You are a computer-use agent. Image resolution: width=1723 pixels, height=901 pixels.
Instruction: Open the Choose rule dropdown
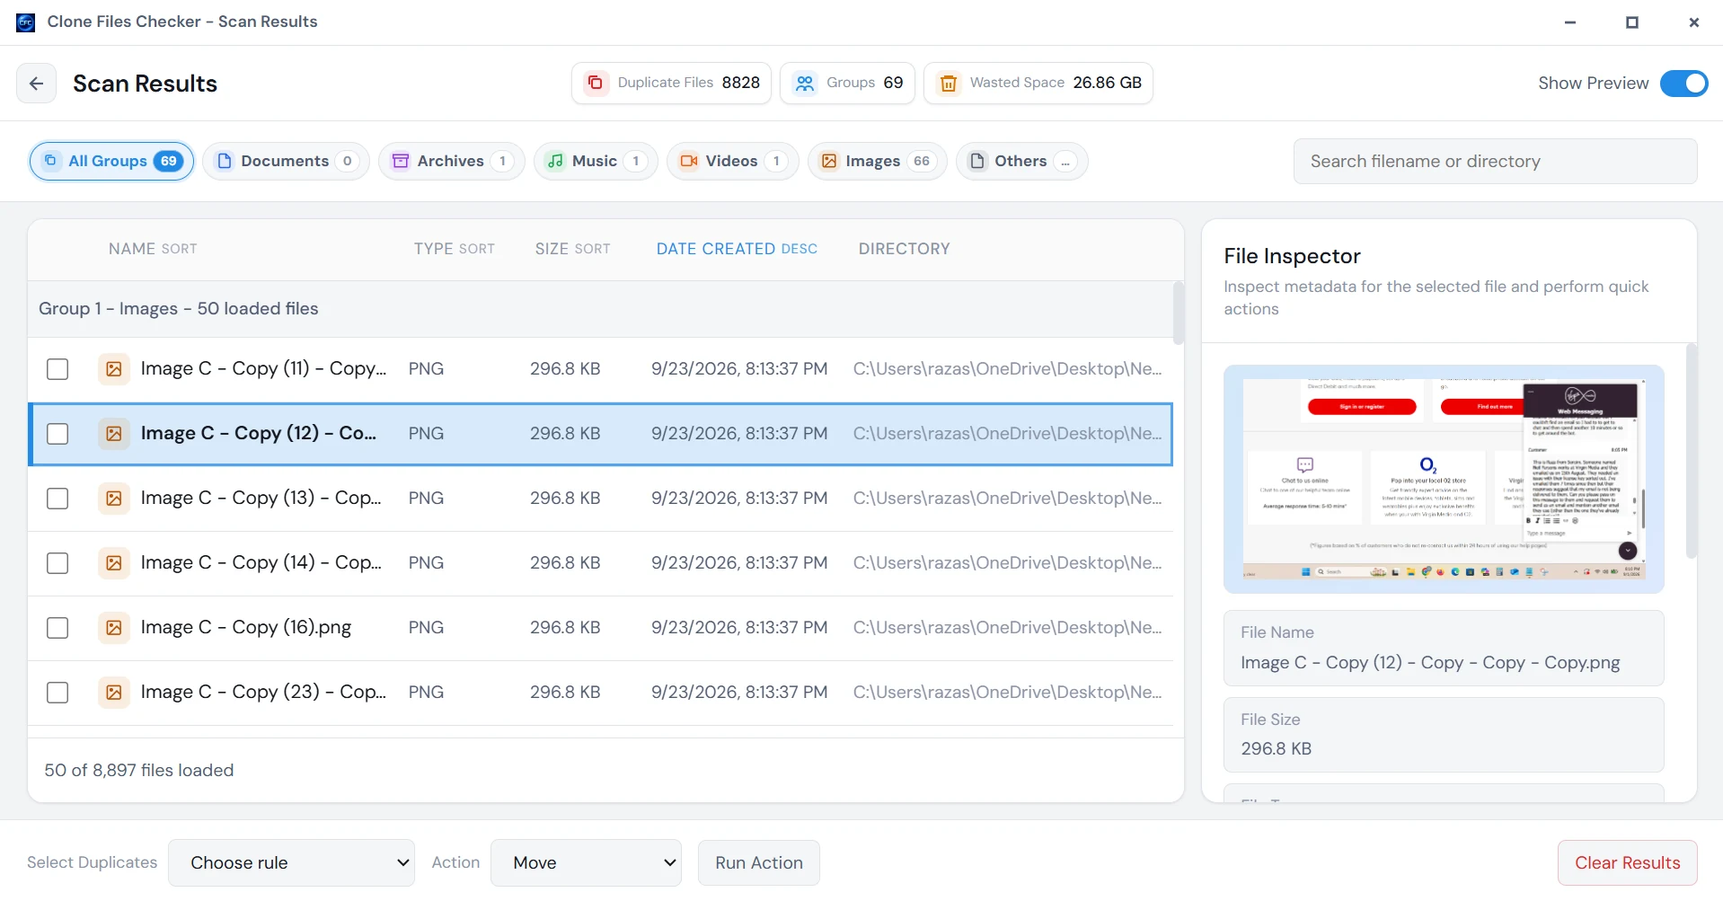(291, 862)
